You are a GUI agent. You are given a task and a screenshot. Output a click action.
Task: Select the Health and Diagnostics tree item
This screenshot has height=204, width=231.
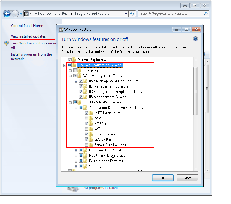pyautogui.click(x=107, y=156)
